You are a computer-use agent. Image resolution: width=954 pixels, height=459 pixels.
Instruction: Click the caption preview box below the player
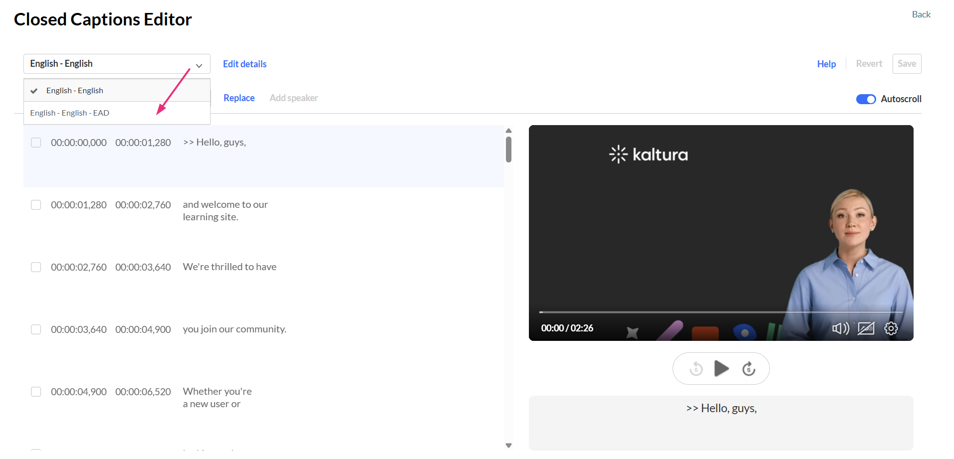721,423
